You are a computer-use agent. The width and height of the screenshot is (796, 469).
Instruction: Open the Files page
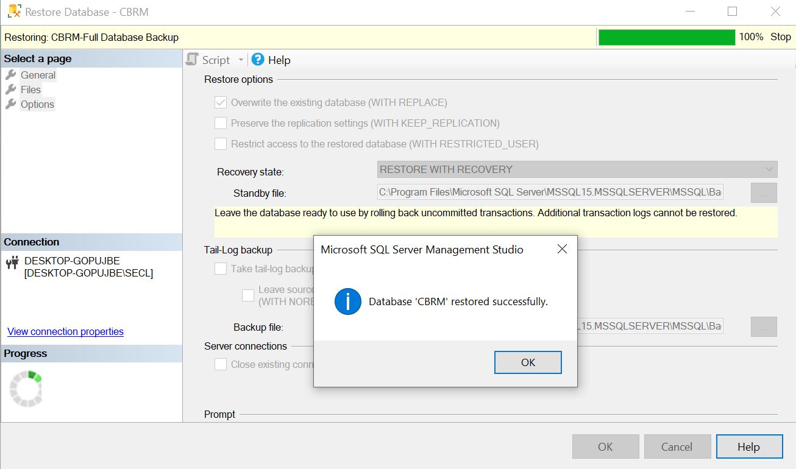pos(30,90)
